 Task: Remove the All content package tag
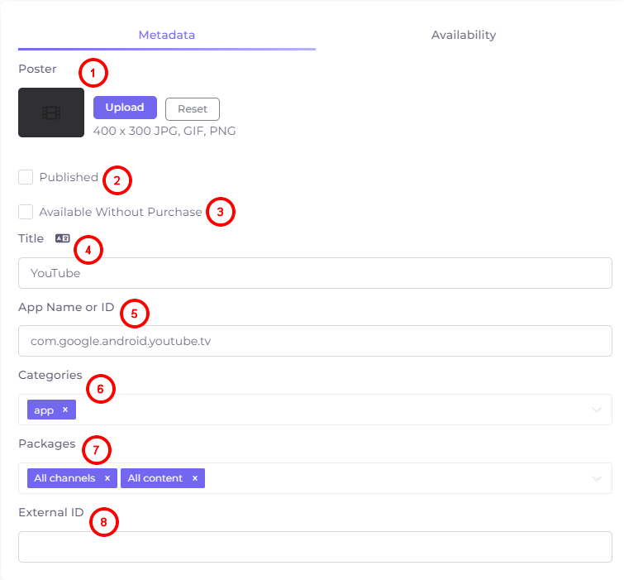tap(194, 478)
